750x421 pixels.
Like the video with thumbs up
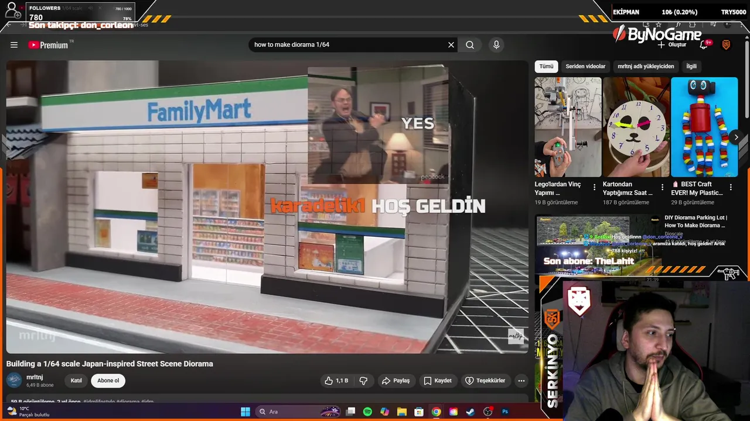pyautogui.click(x=336, y=381)
